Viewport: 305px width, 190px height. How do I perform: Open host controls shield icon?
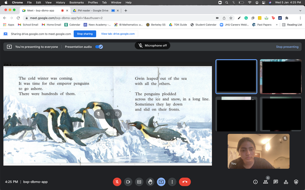point(296,182)
